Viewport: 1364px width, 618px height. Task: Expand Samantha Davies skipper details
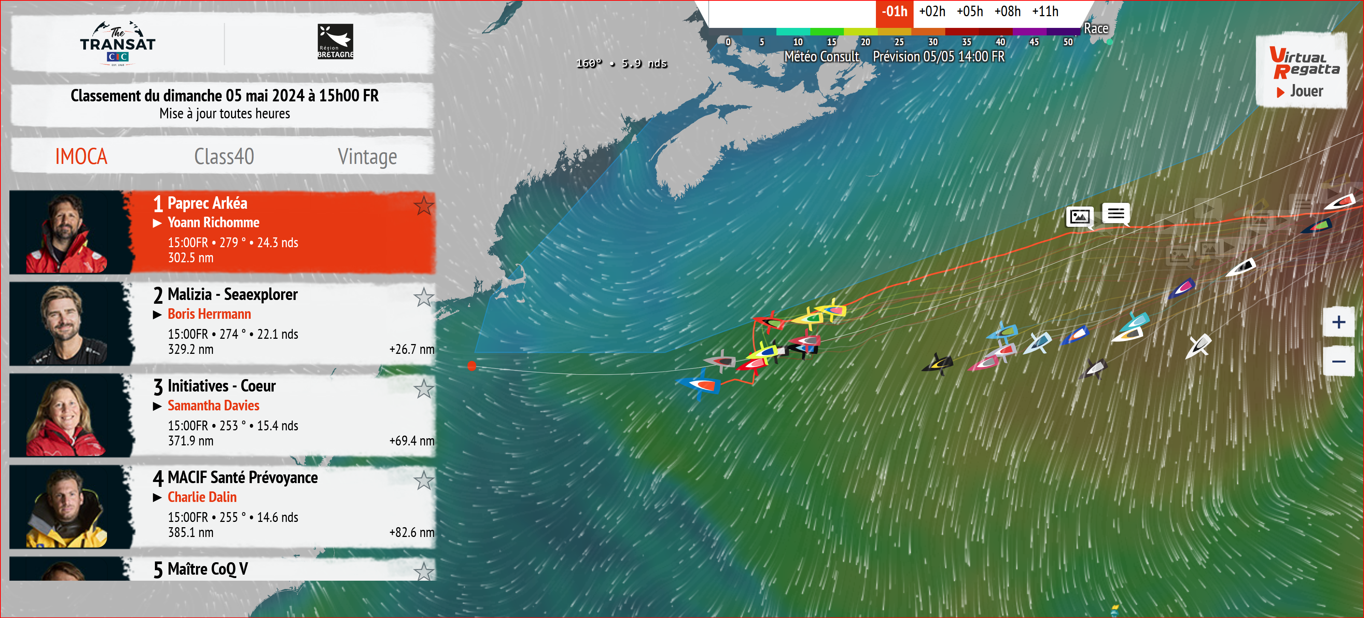(157, 406)
